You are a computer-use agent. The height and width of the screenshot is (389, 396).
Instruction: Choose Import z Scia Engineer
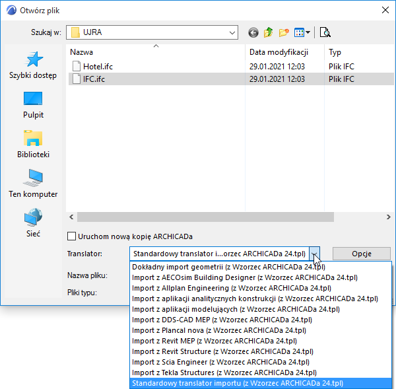click(261, 362)
